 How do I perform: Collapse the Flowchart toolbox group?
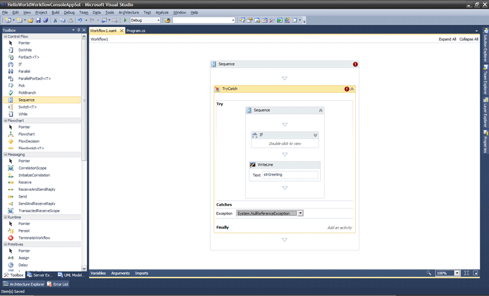point(6,120)
